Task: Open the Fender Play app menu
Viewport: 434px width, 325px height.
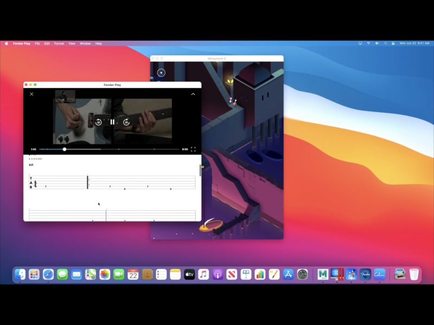Action: (22, 43)
